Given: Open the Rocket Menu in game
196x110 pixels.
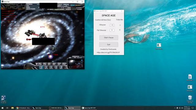Looking at the screenshot, I should pyautogui.click(x=54, y=64).
